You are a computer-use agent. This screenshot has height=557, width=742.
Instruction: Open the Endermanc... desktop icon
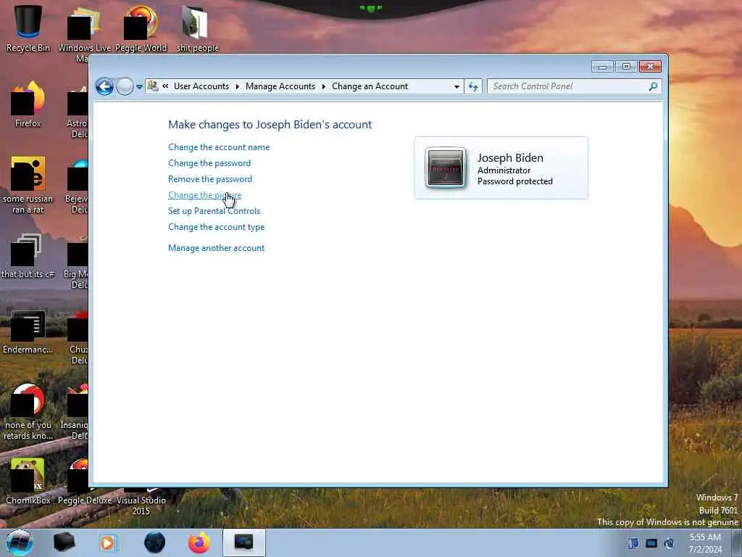[28, 331]
